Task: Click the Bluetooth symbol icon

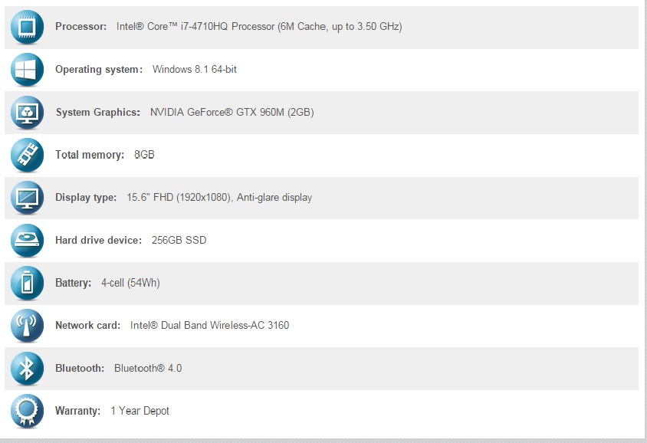Action: [x=28, y=369]
